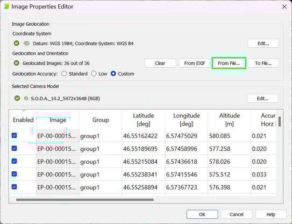292x224 pixels.
Task: Click the Longitude [deg] column header
Action: [x=186, y=120]
